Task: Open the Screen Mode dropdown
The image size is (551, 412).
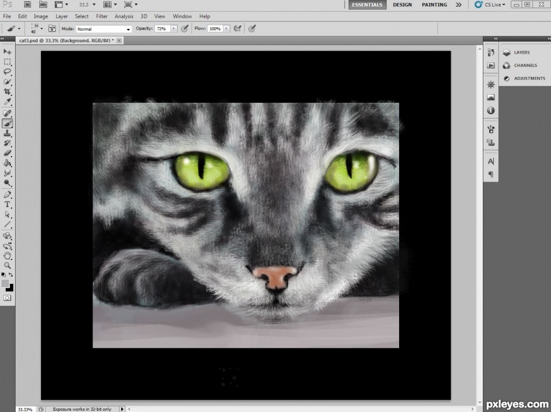Action: tap(131, 5)
